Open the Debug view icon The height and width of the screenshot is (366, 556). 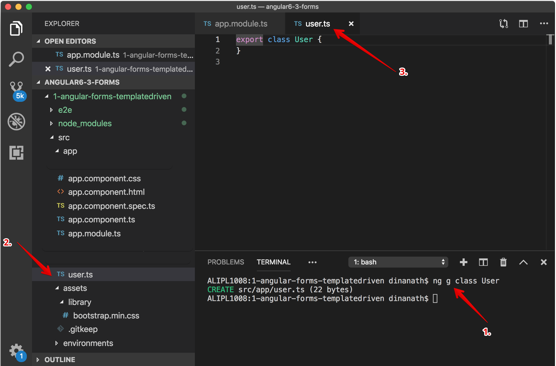coord(16,122)
